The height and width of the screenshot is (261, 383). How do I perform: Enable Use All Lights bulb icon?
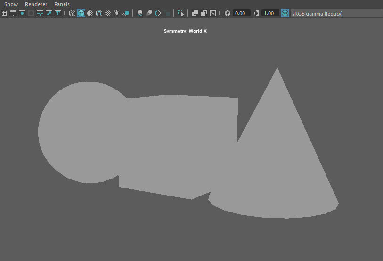click(117, 13)
